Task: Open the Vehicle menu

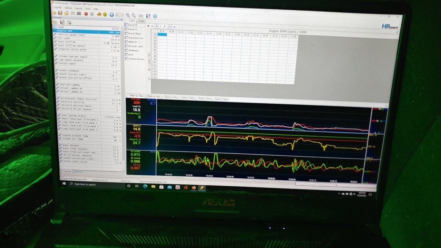Action: (68, 8)
